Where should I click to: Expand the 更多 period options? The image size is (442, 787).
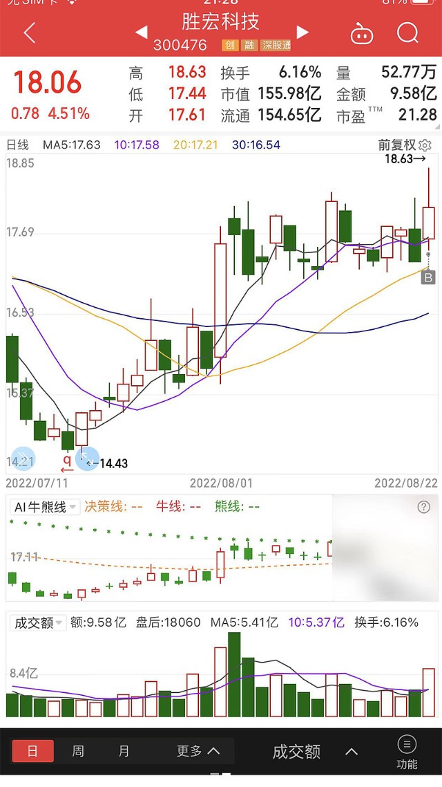[198, 751]
